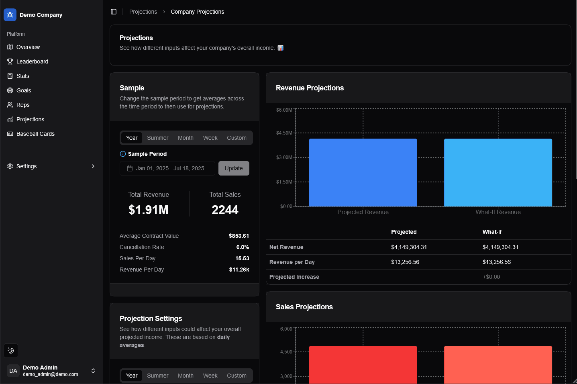Click the red projected sales bar
Image resolution: width=577 pixels, height=384 pixels.
tap(363, 365)
